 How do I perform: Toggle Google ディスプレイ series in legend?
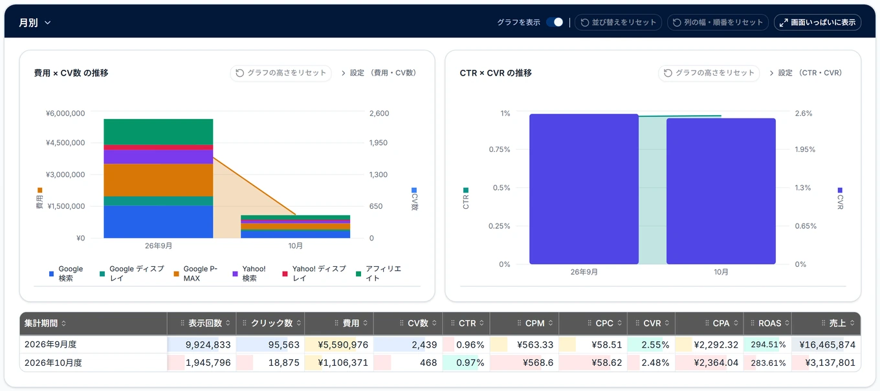132,273
